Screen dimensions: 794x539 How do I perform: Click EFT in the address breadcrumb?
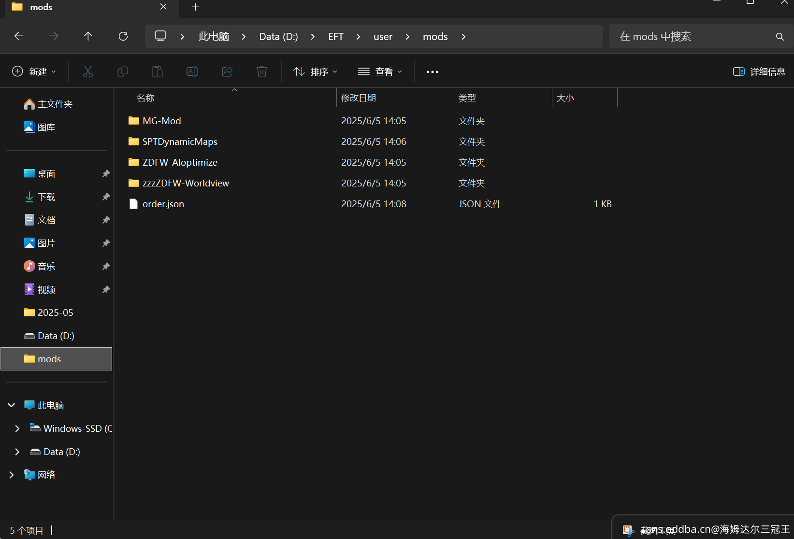pyautogui.click(x=336, y=37)
